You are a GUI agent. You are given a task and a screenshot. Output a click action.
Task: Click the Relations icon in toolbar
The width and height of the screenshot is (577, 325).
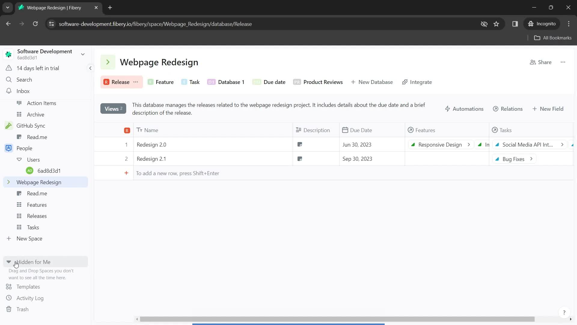pyautogui.click(x=496, y=109)
